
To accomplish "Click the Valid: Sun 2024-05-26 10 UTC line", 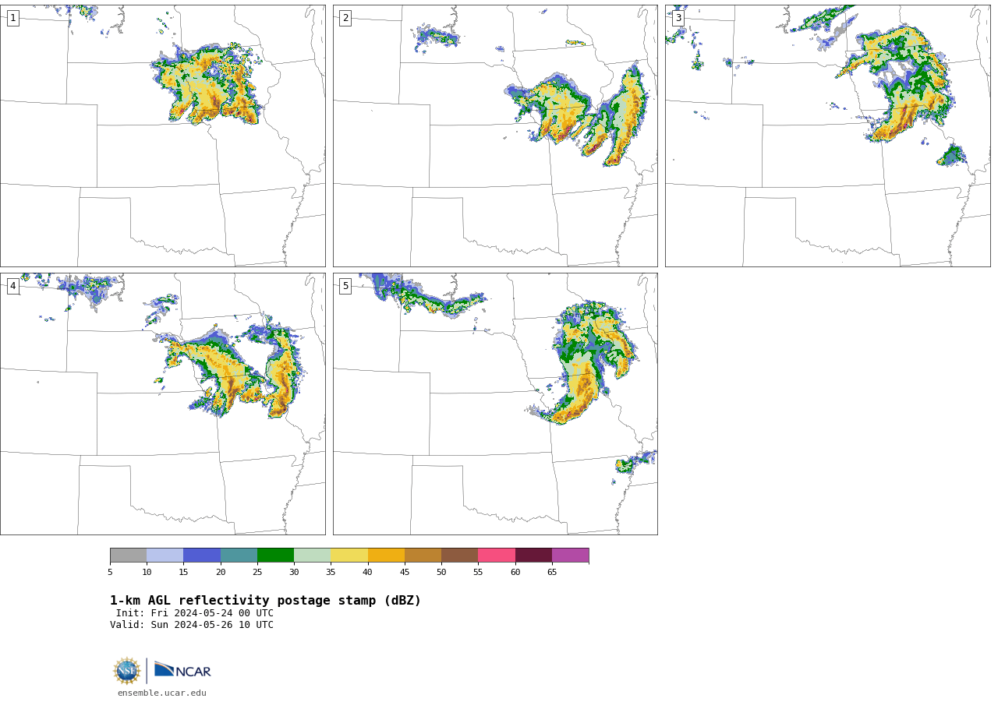I will pyautogui.click(x=192, y=625).
